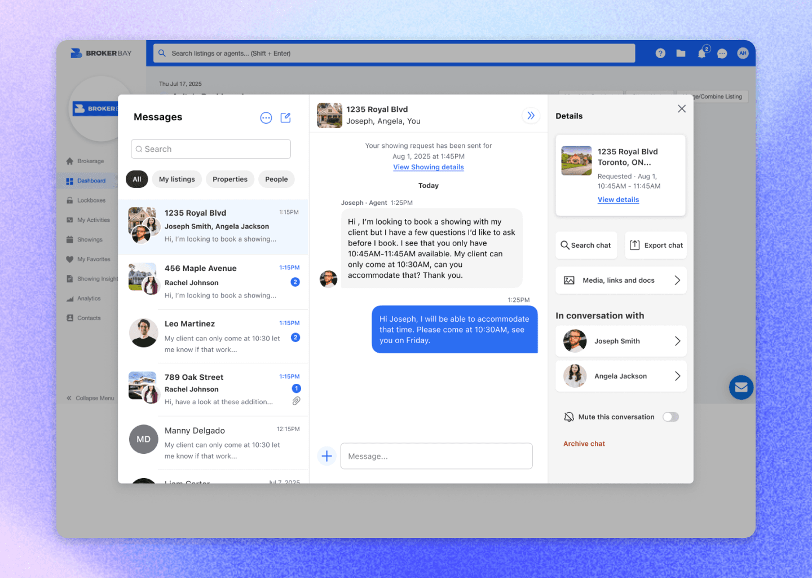Open the Leo Martinez conversation
Viewport: 812px width, 578px height.
pos(213,336)
